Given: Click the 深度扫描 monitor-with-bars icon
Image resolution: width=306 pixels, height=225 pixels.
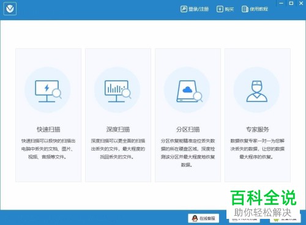Looking at the screenshot, I should coord(118,91).
